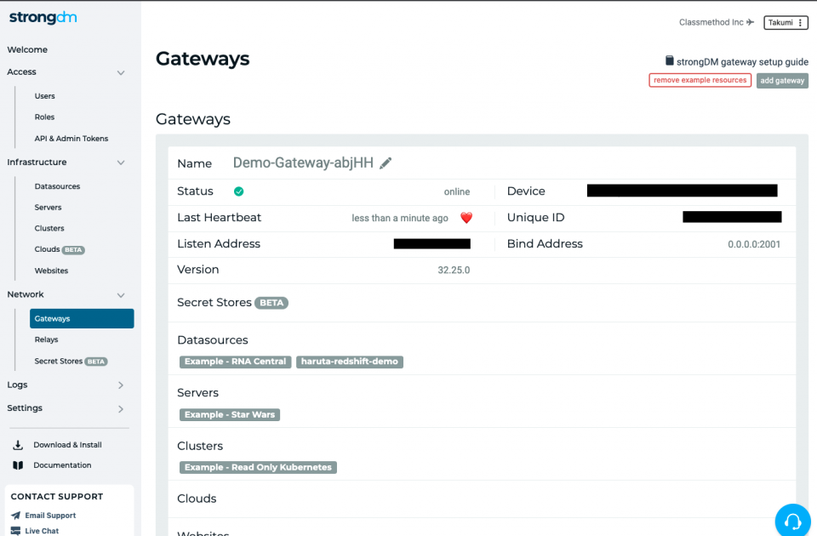Click the Logs section label
This screenshot has height=536, width=817.
tap(17, 385)
